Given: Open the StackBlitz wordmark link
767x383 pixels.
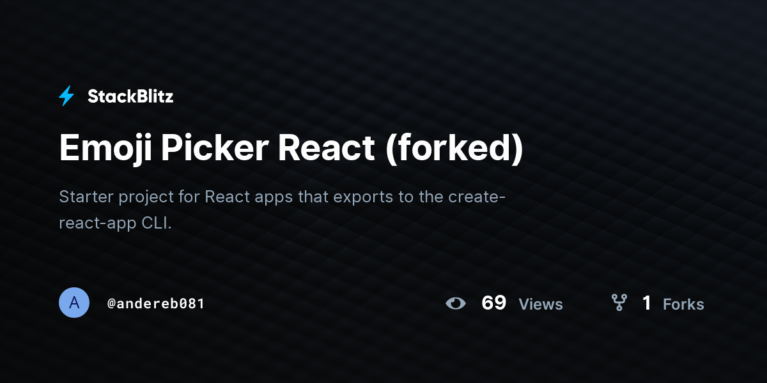Looking at the screenshot, I should coord(130,96).
